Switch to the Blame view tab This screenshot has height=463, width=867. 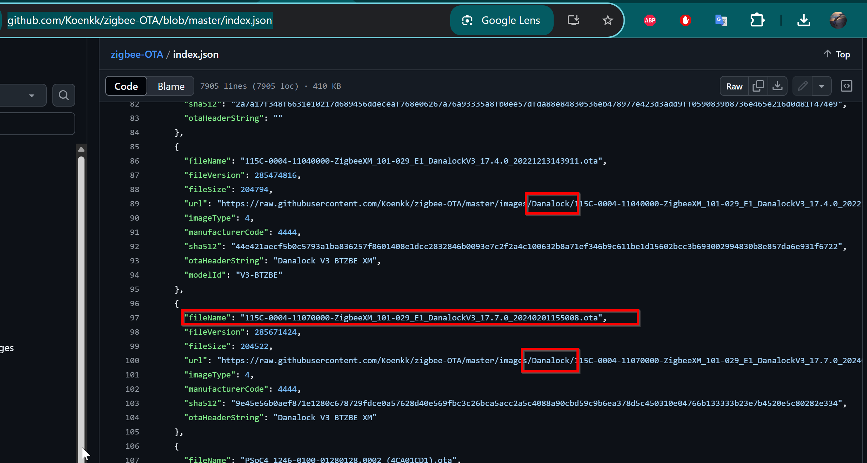coord(171,86)
